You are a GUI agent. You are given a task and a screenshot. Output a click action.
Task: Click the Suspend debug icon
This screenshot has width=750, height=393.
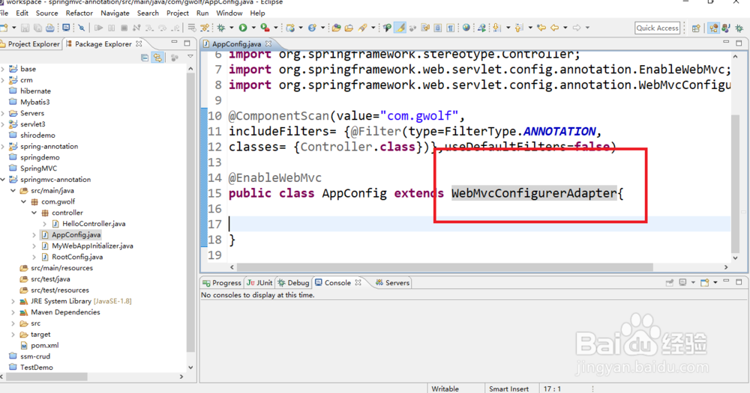[x=112, y=28]
